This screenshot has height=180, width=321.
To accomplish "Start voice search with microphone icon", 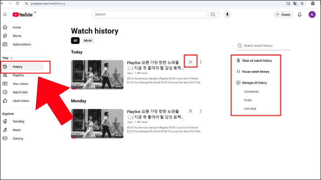I will point(228,14).
